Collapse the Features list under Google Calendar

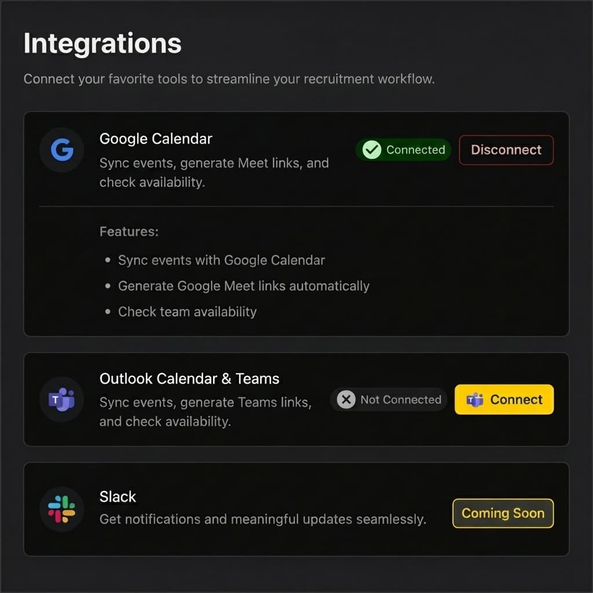pos(129,231)
